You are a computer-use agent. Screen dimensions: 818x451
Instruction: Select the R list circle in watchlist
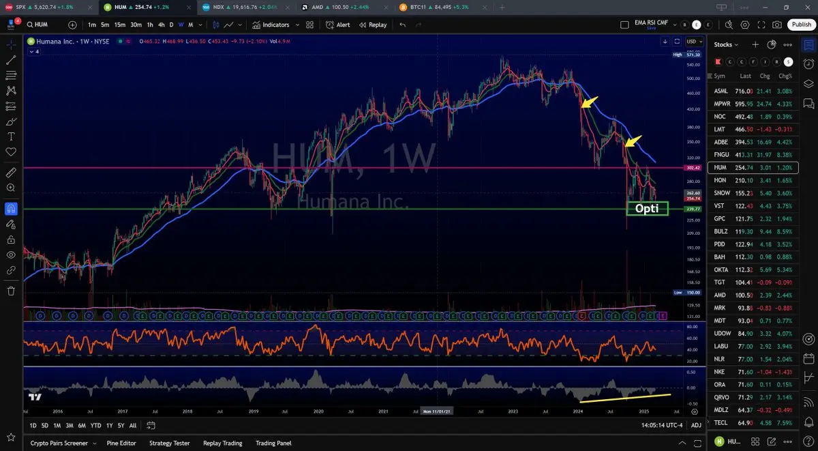[x=777, y=61]
